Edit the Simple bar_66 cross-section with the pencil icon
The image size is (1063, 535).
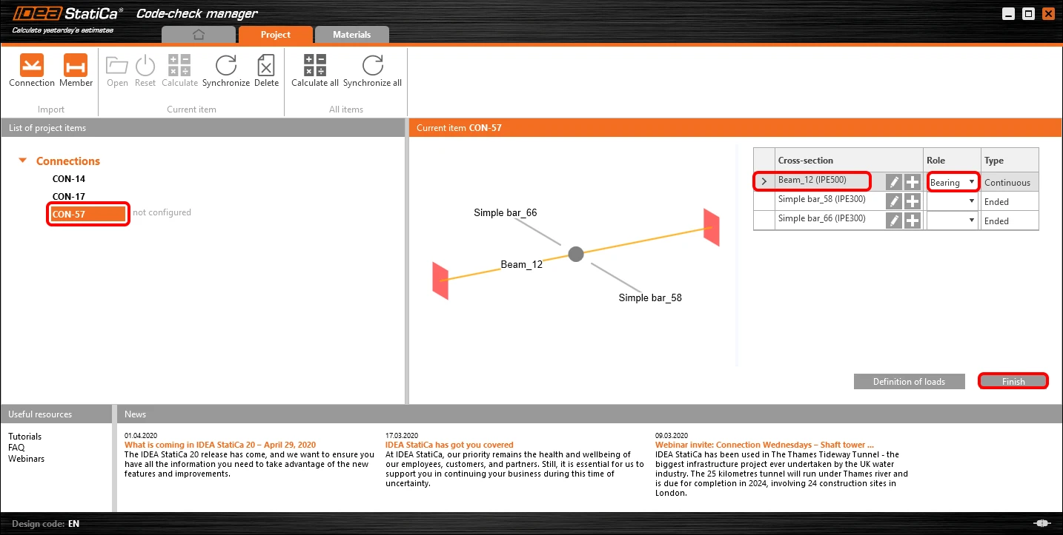tap(894, 220)
